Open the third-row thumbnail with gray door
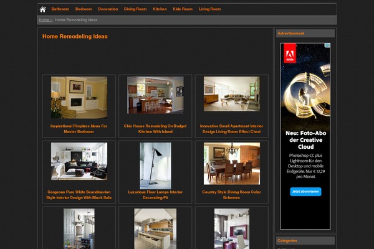Screen dimensions: 374x249 [x=79, y=228]
